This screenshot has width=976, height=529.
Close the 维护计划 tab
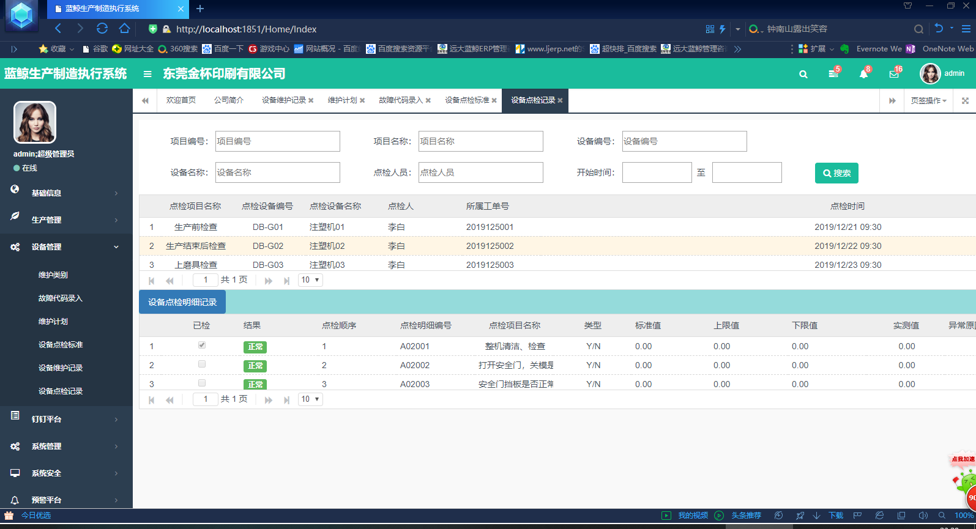pos(362,100)
